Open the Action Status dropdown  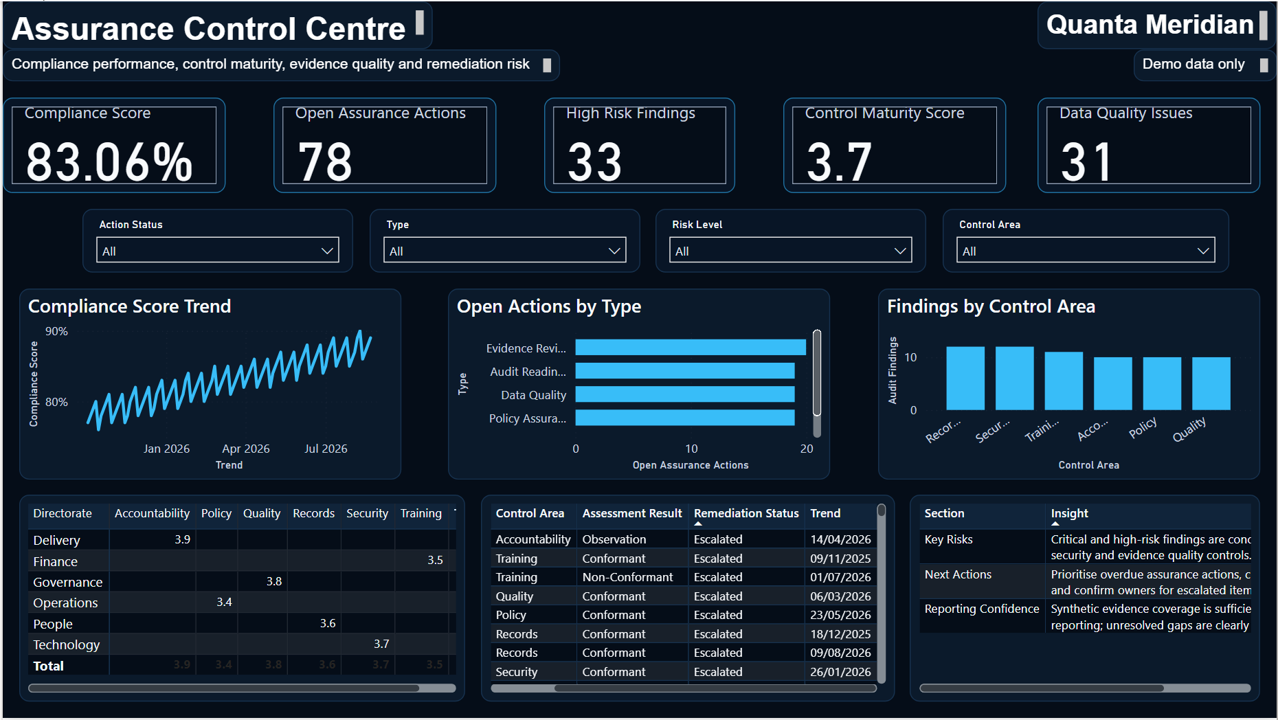pyautogui.click(x=217, y=250)
